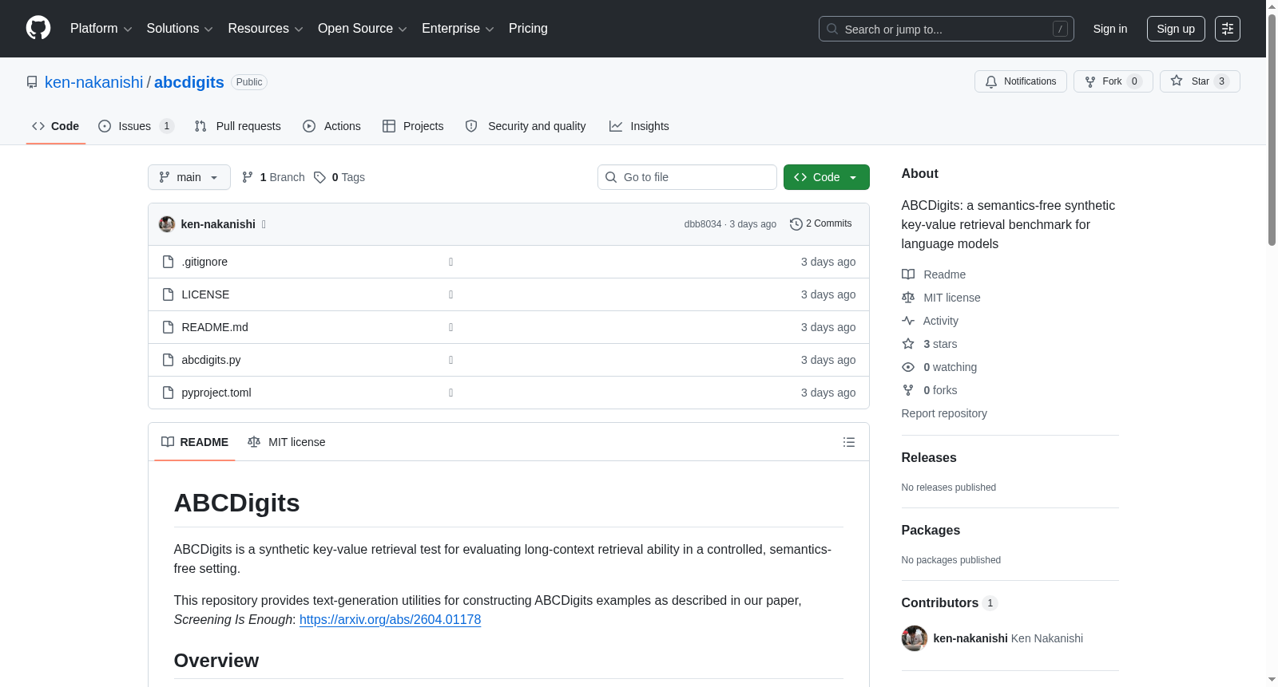Click the Fork button

pos(1113,81)
